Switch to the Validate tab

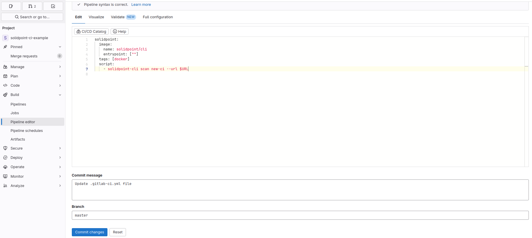pyautogui.click(x=118, y=17)
